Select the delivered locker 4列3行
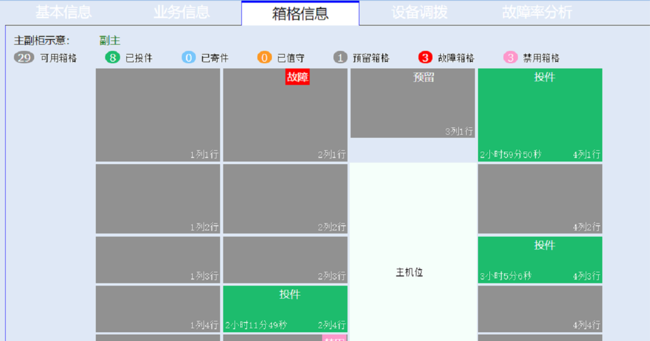Image resolution: width=650 pixels, height=341 pixels. (540, 260)
